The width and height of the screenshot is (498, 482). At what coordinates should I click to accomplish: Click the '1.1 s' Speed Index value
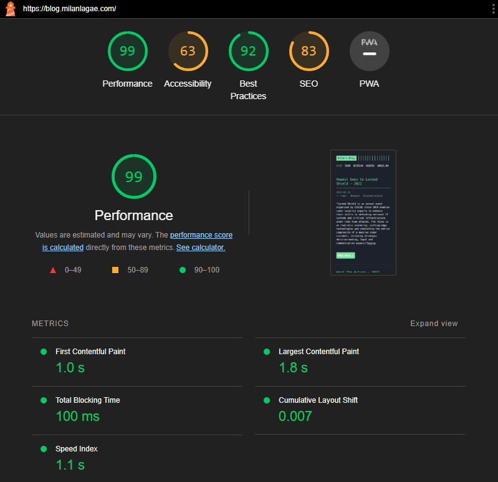point(70,465)
